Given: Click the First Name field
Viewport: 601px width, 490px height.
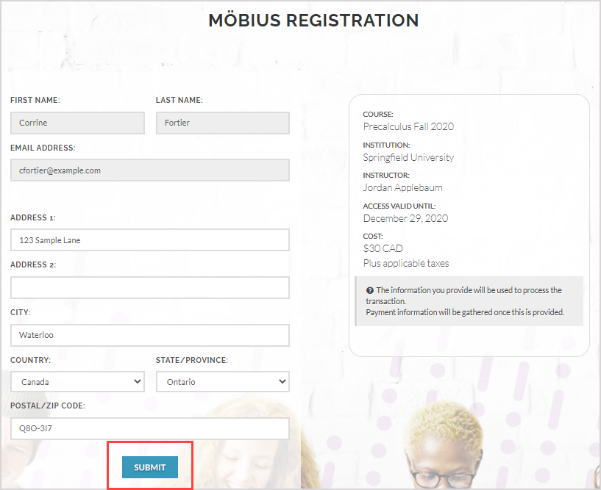Looking at the screenshot, I should tap(77, 123).
